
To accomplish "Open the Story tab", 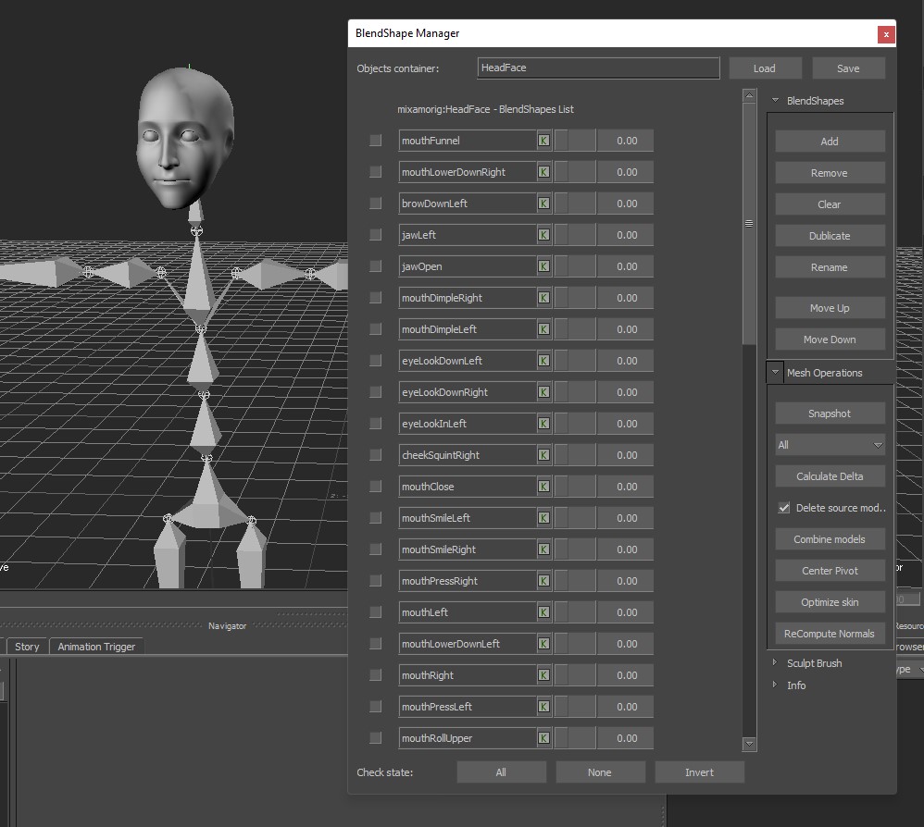I will point(27,647).
